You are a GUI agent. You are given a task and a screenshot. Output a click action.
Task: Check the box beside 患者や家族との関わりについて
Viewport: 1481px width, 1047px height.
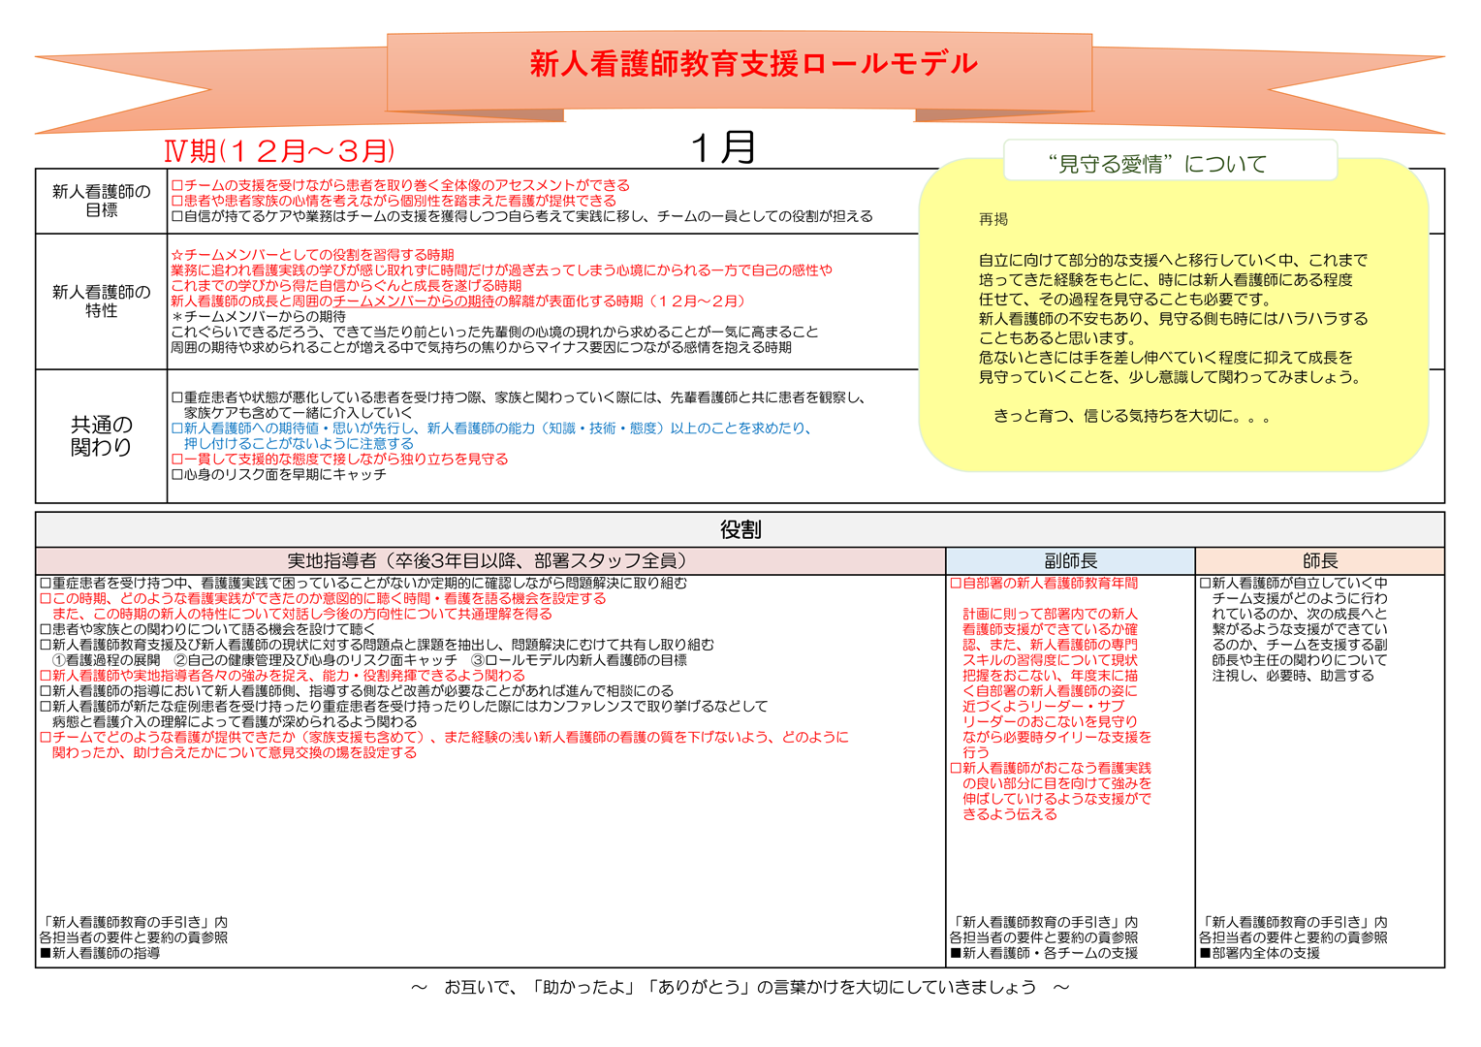pos(46,630)
